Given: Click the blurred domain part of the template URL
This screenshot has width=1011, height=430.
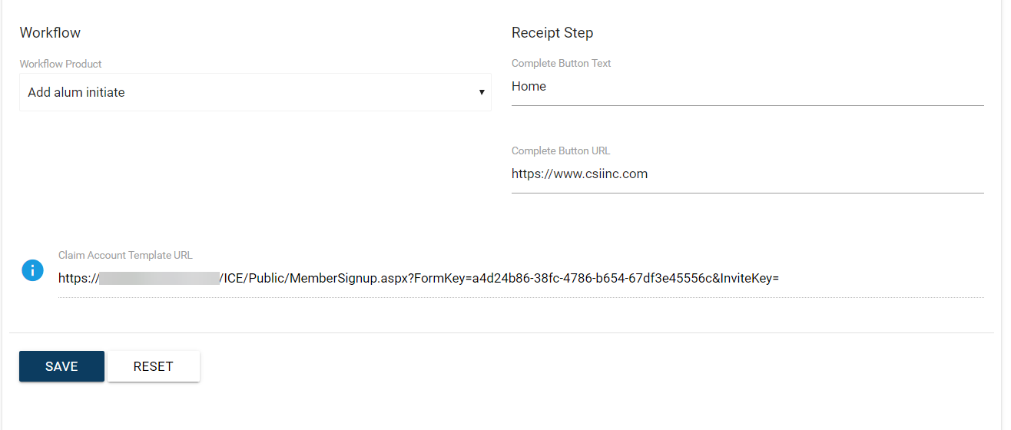Looking at the screenshot, I should [x=159, y=278].
